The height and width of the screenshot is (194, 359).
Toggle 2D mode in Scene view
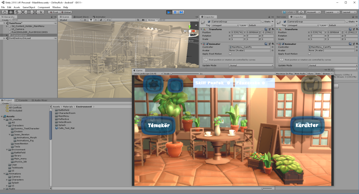coord(85,20)
